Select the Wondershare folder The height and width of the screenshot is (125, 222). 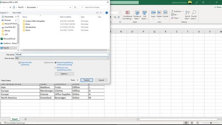(x=31, y=27)
